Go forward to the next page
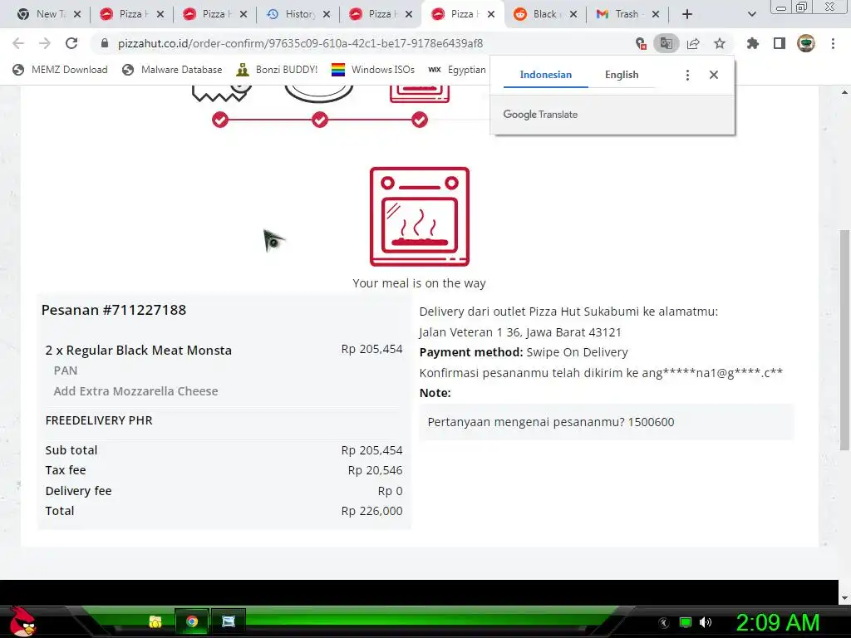This screenshot has width=851, height=638. (45, 43)
